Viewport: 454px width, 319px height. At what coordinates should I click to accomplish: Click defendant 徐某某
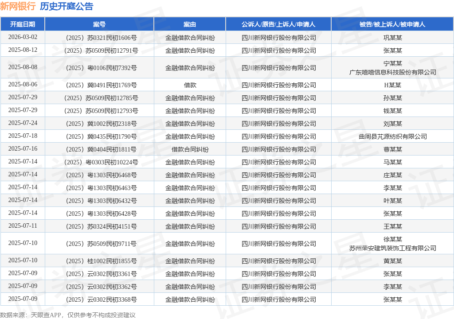pos(393,239)
